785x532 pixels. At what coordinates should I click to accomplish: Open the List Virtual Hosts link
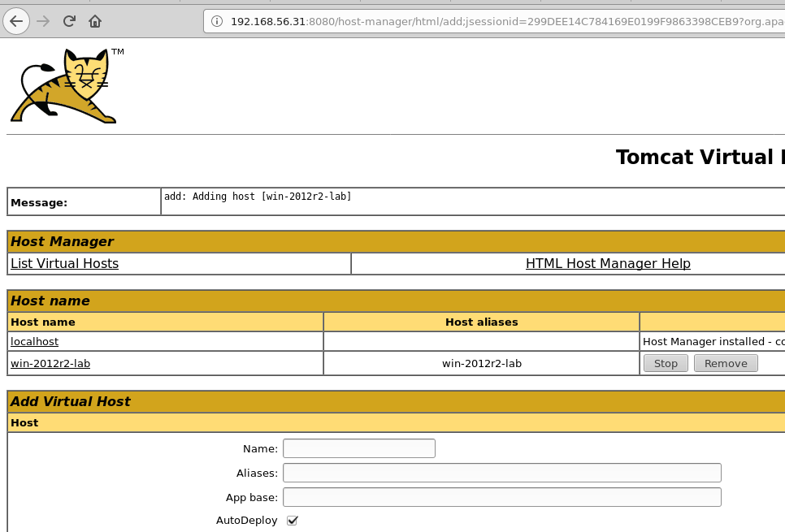click(64, 263)
